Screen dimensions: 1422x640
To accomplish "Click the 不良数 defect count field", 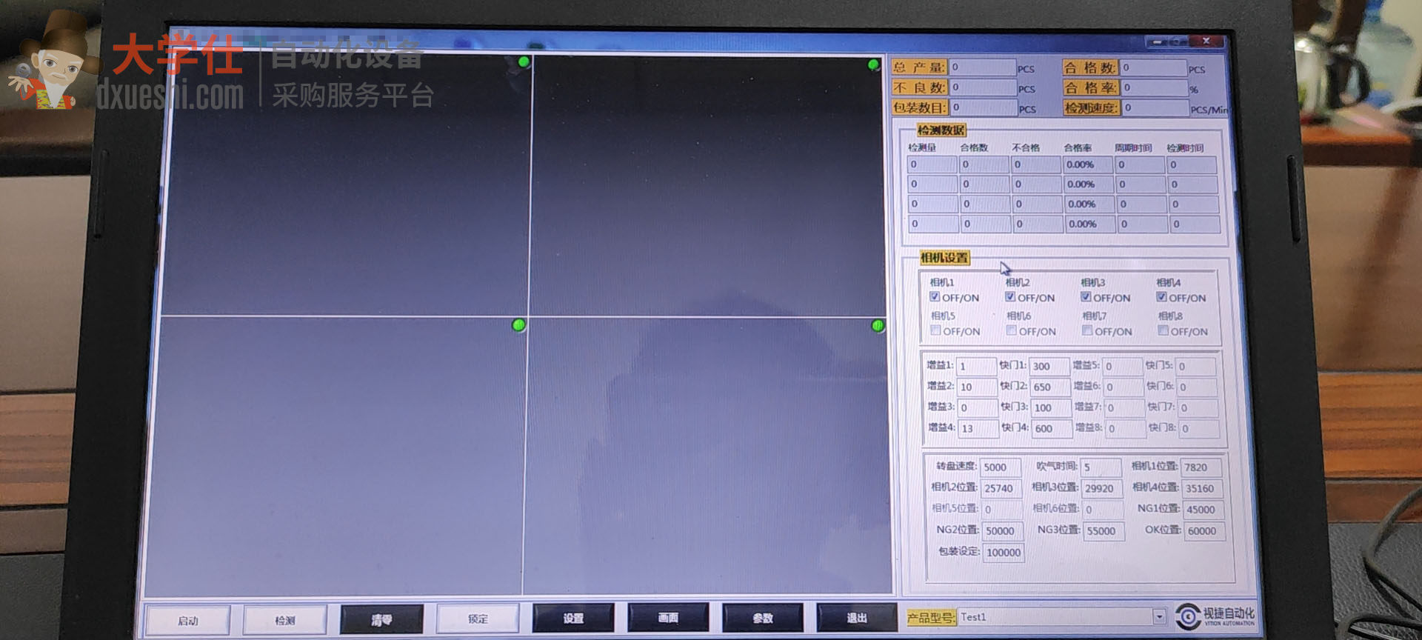I will (983, 87).
